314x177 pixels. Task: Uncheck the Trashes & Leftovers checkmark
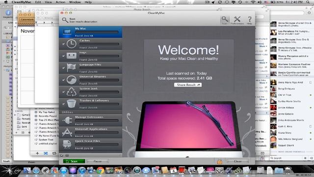pyautogui.click(x=63, y=104)
